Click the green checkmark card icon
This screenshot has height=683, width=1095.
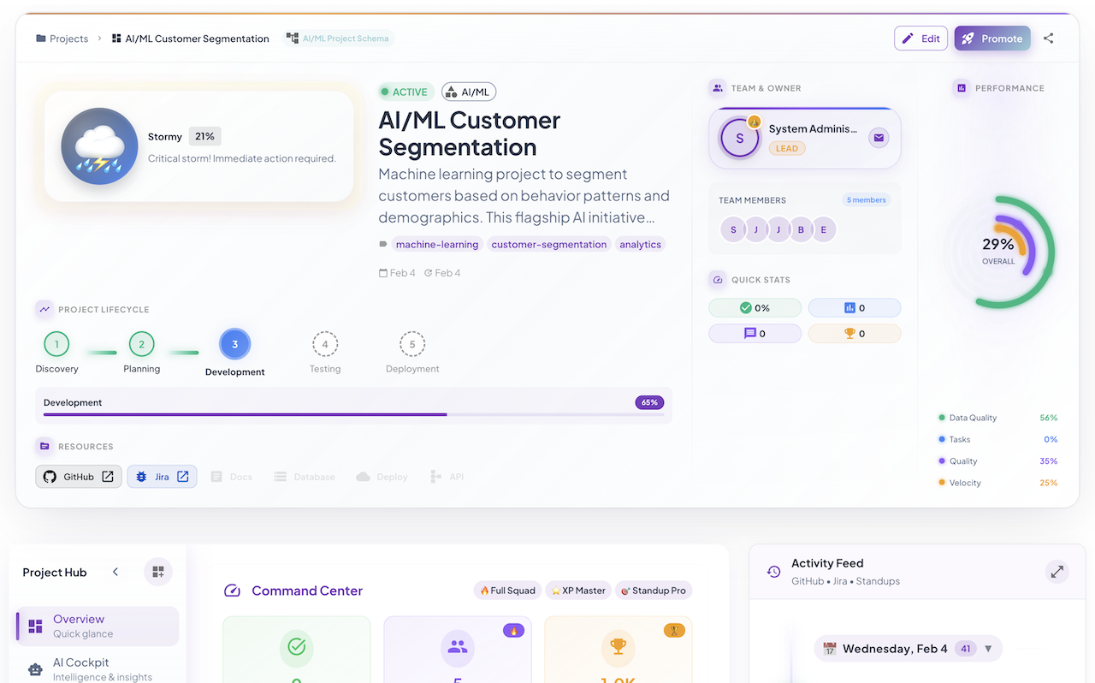pos(297,648)
